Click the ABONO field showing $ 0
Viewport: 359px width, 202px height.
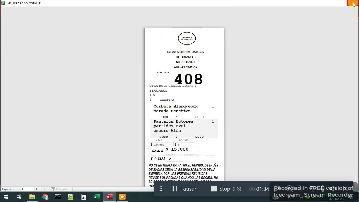pos(184,144)
